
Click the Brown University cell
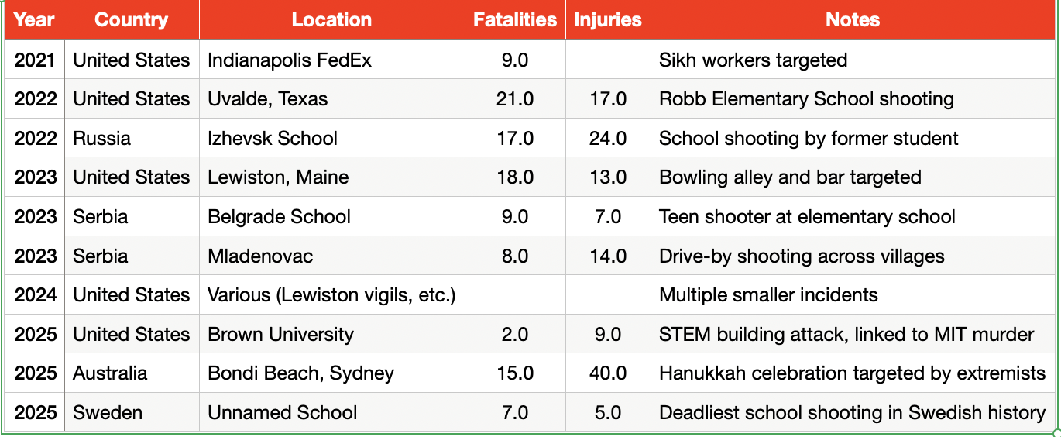(x=280, y=335)
